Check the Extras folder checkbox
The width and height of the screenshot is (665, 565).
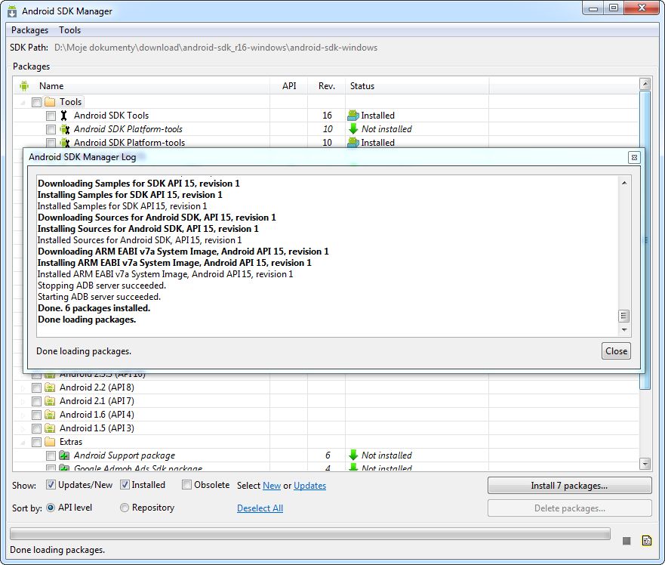(36, 442)
